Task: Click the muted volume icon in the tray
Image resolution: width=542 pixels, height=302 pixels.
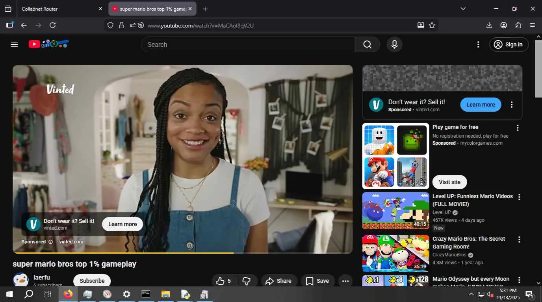Action: 490,294
